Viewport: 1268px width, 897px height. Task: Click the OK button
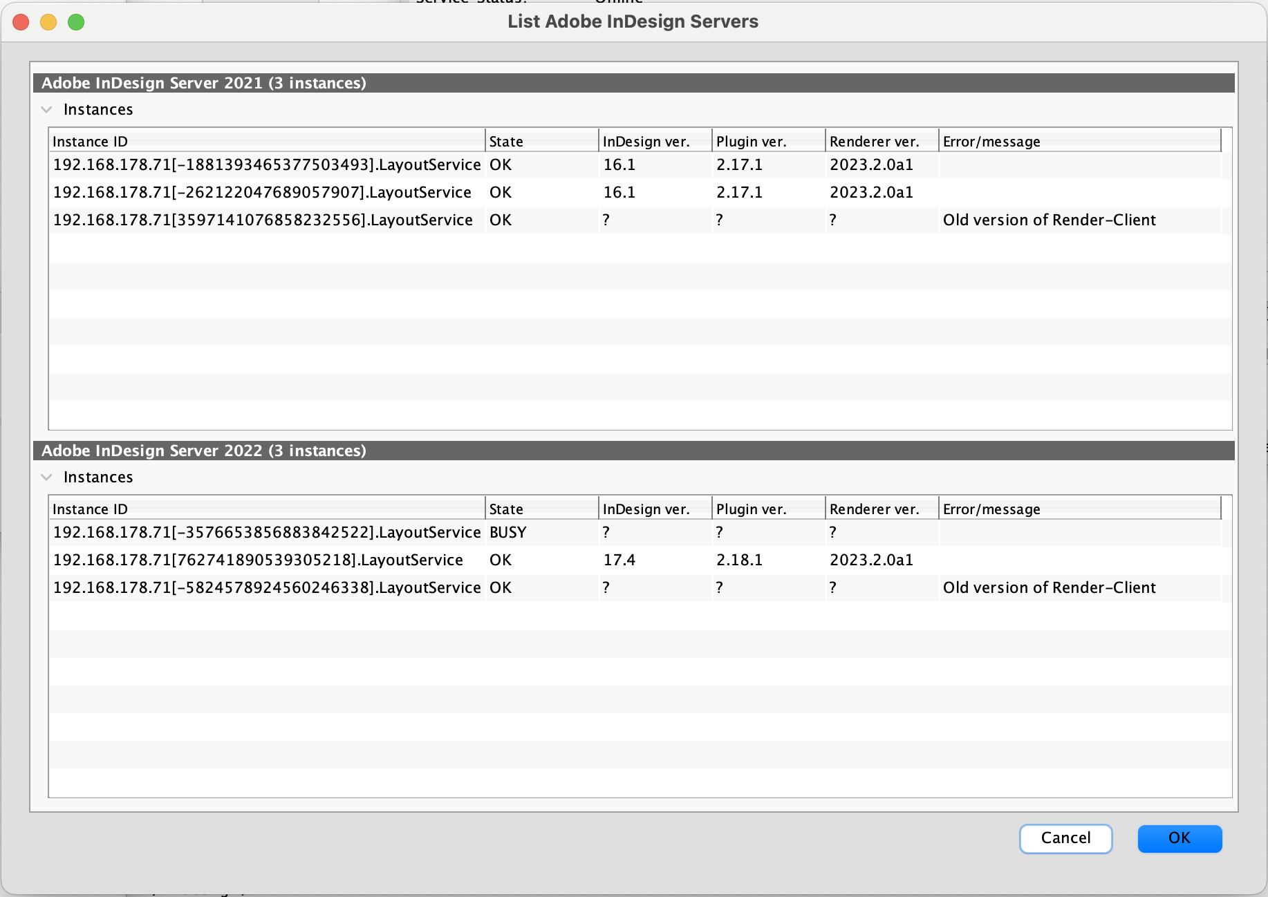(1180, 838)
